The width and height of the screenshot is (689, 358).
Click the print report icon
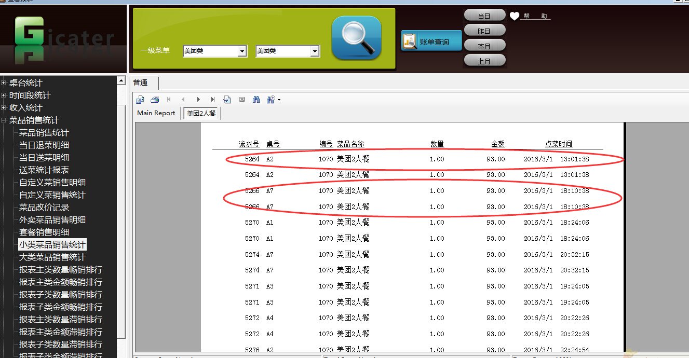point(155,100)
